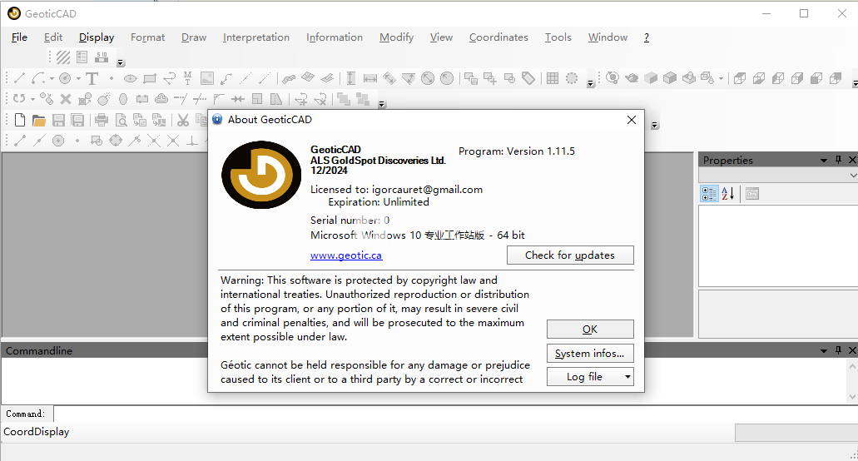Image resolution: width=858 pixels, height=461 pixels.
Task: Click the OK button in About dialog
Action: [x=590, y=330]
